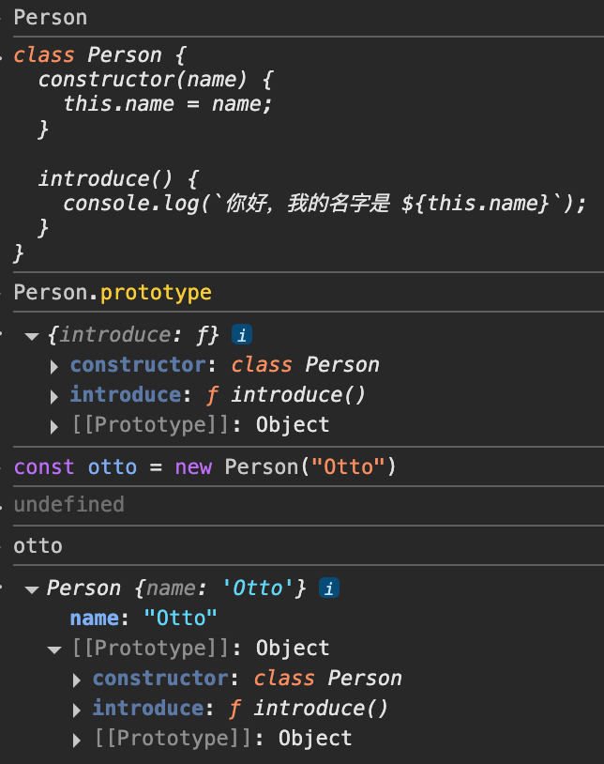Expand the innermost [[Prototype]] under otto
The width and height of the screenshot is (604, 764).
(77, 739)
